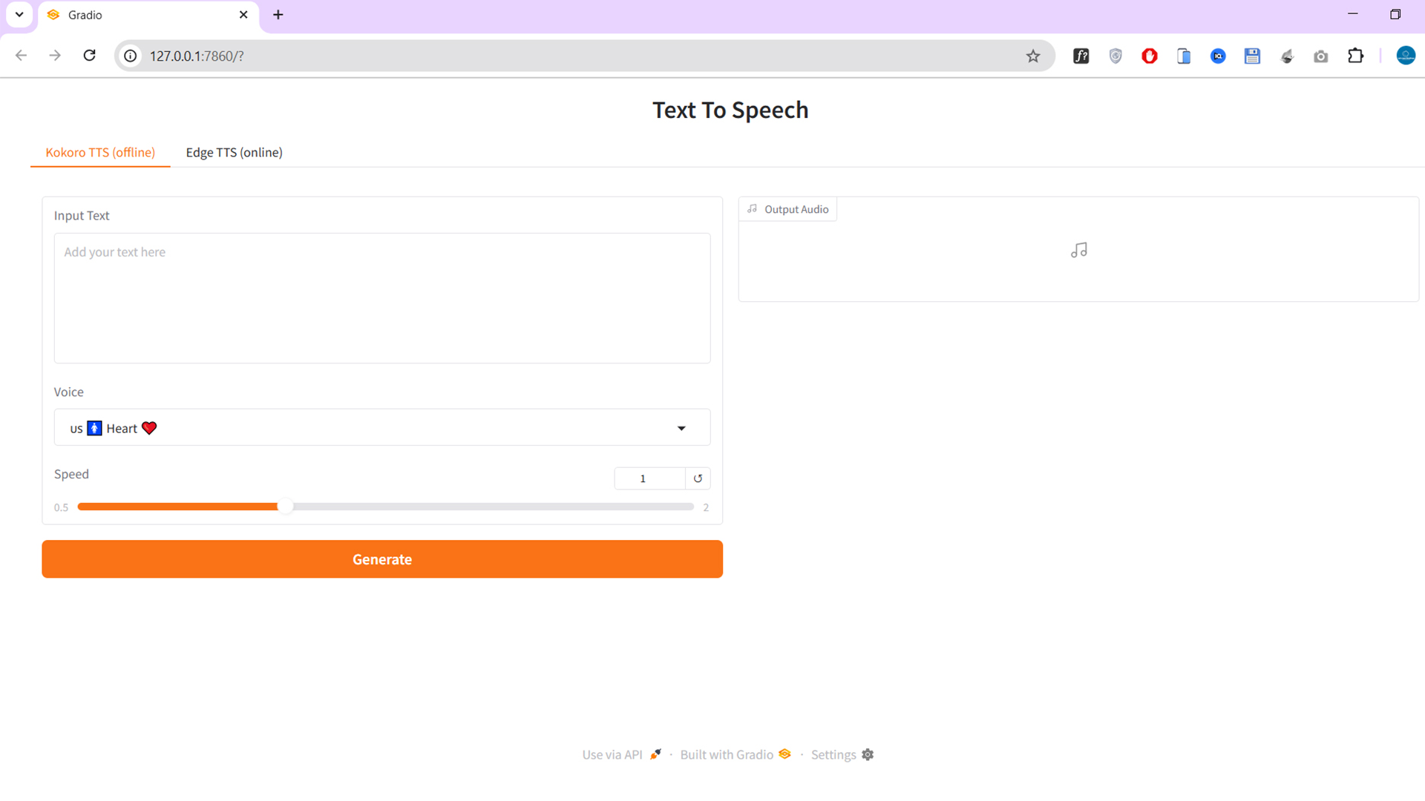Click the Settings gear icon in the footer

point(868,754)
